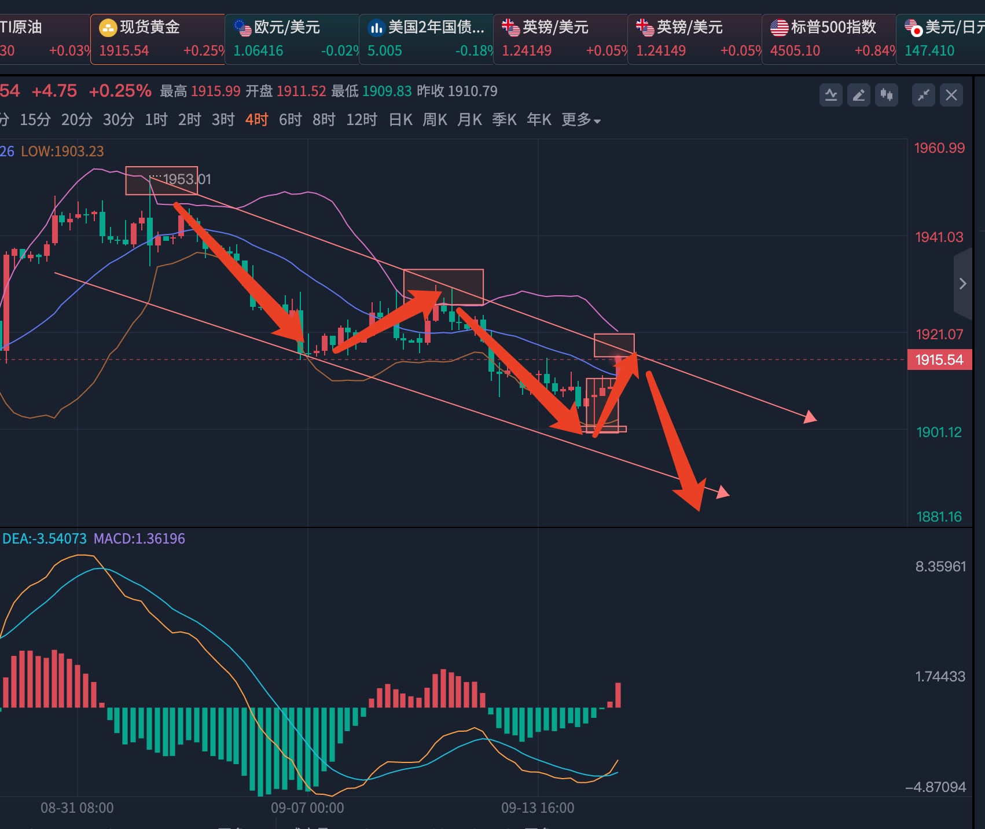Switch to the 20分 timeframe
Viewport: 985px width, 829px height.
click(77, 120)
